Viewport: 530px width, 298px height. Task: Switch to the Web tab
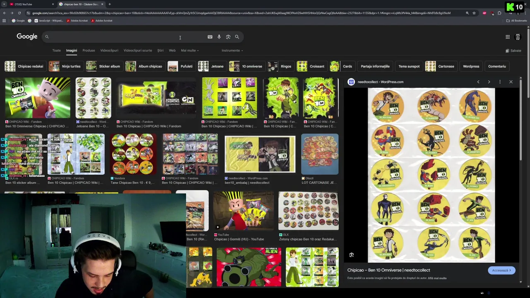172,50
